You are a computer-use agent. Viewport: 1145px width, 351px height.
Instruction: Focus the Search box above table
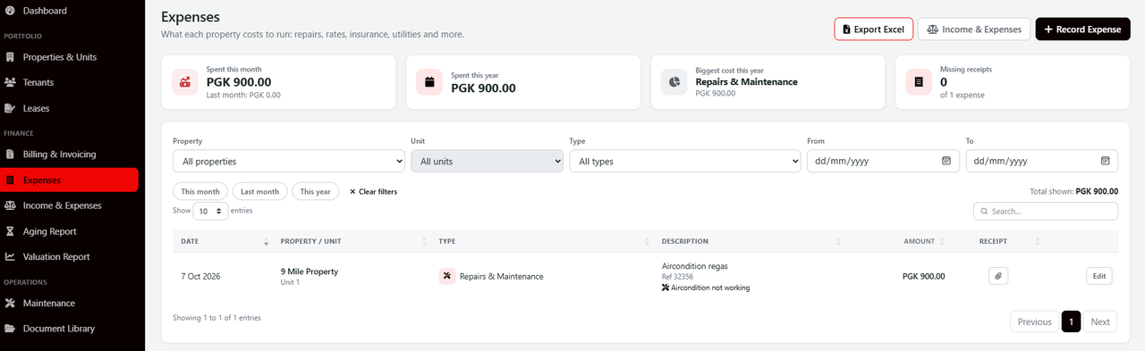tap(1046, 212)
